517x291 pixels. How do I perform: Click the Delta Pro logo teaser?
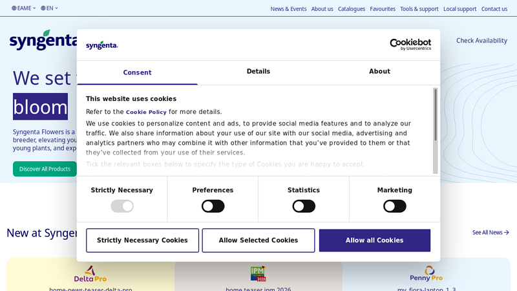click(90, 274)
